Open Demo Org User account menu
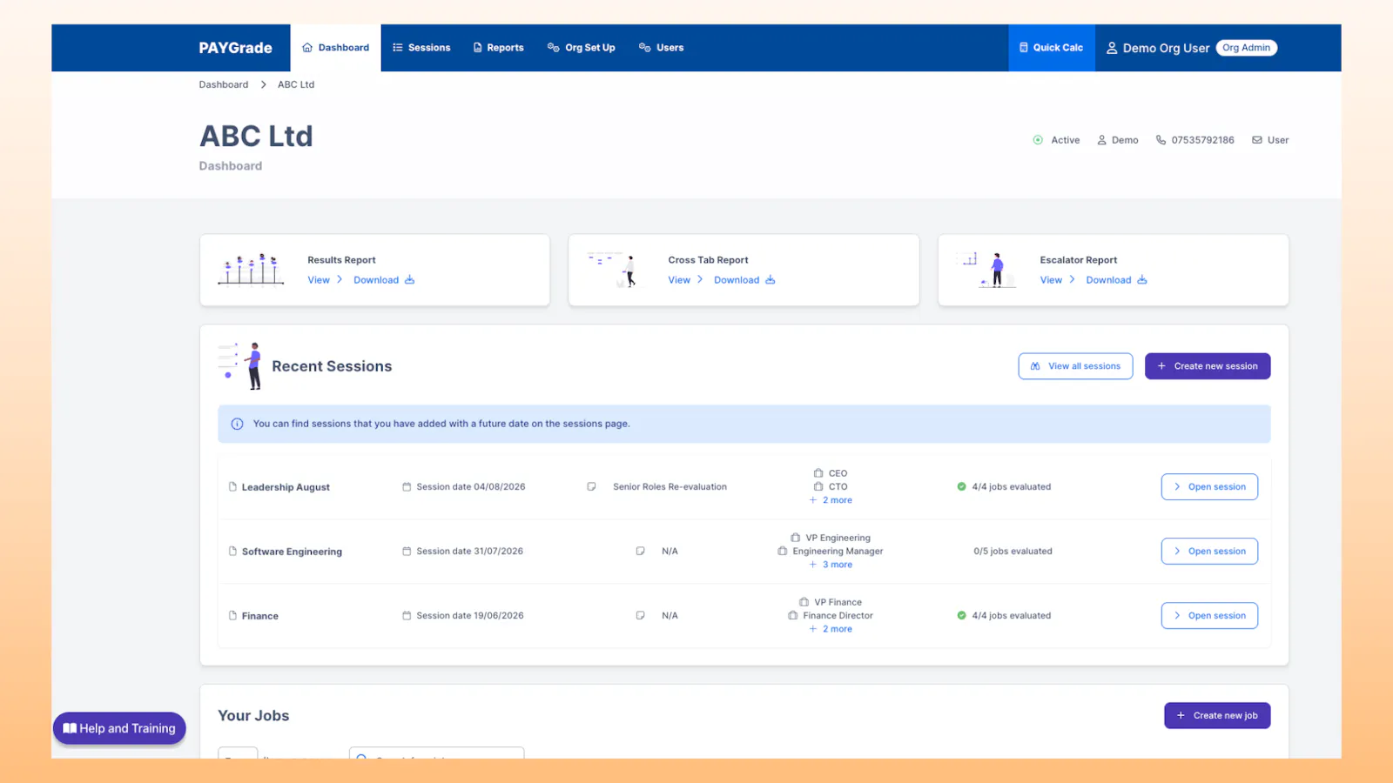 (1158, 48)
